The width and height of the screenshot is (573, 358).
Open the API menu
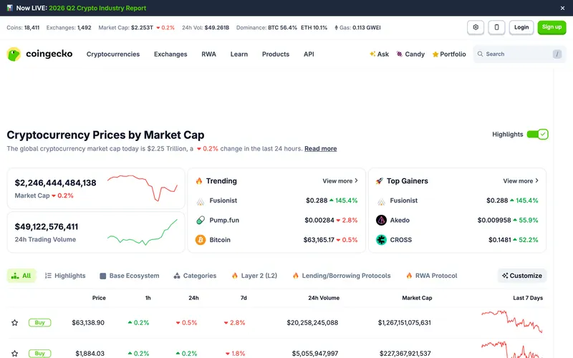click(x=309, y=54)
